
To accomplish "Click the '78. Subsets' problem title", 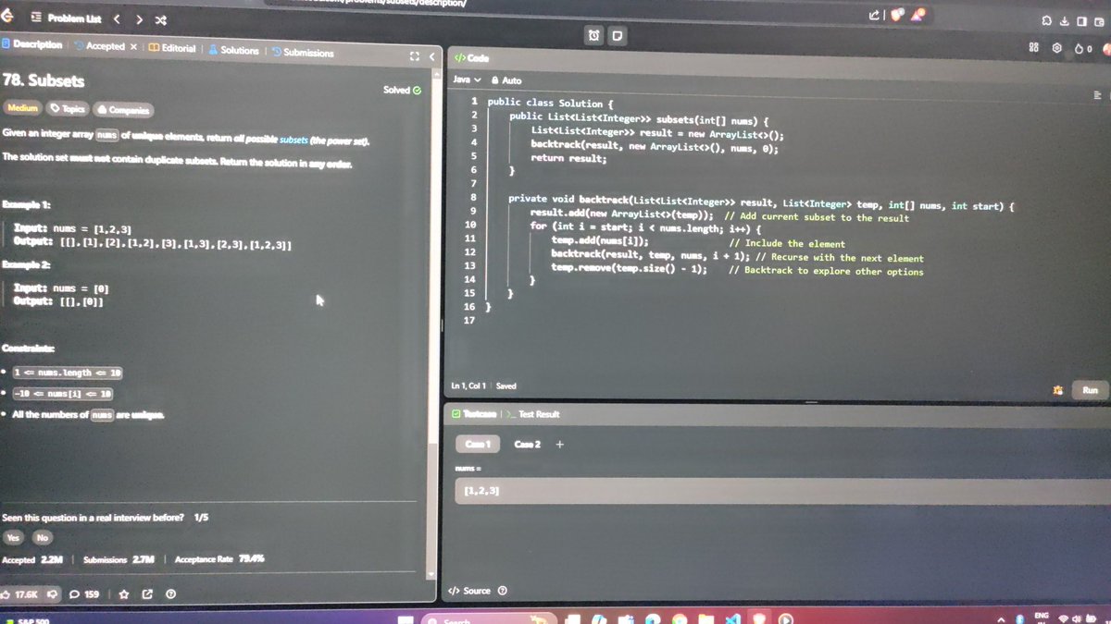I will [x=43, y=80].
